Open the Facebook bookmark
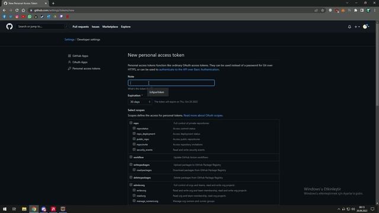 [x=4, y=17]
